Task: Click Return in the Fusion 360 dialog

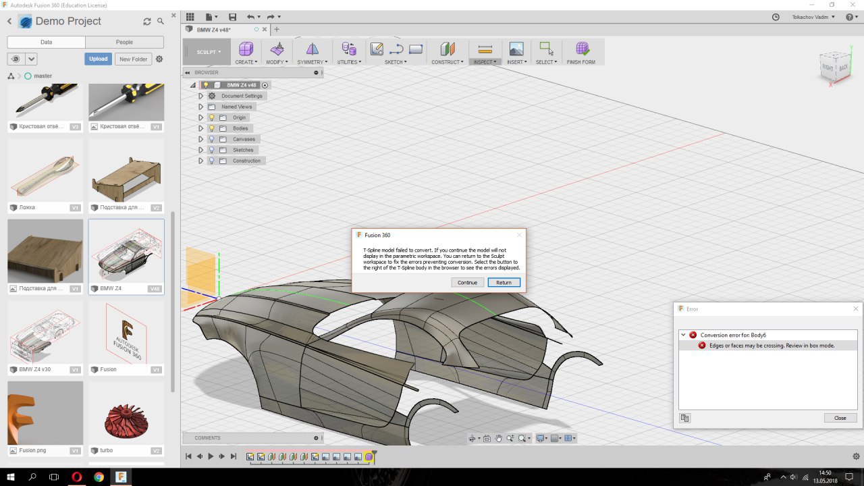Action: pyautogui.click(x=504, y=282)
